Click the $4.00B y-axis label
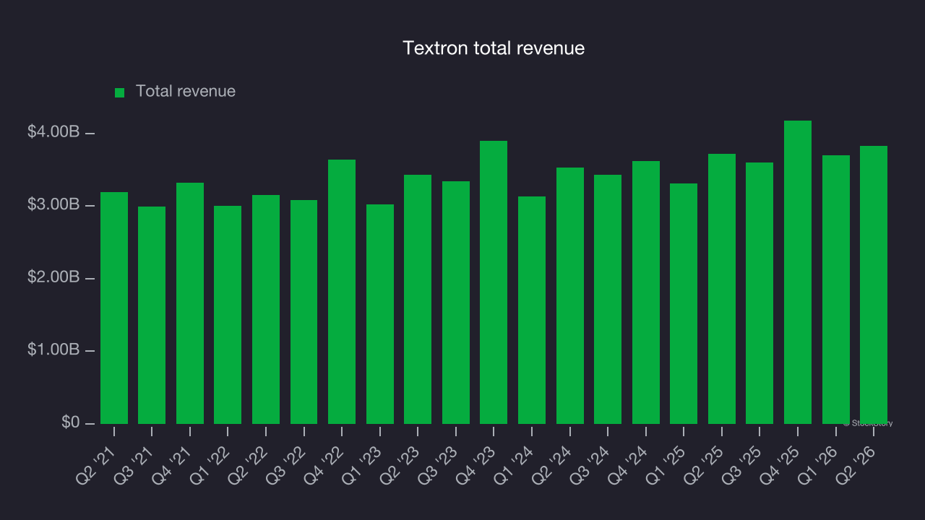Screen dimensions: 925x520 pos(53,132)
